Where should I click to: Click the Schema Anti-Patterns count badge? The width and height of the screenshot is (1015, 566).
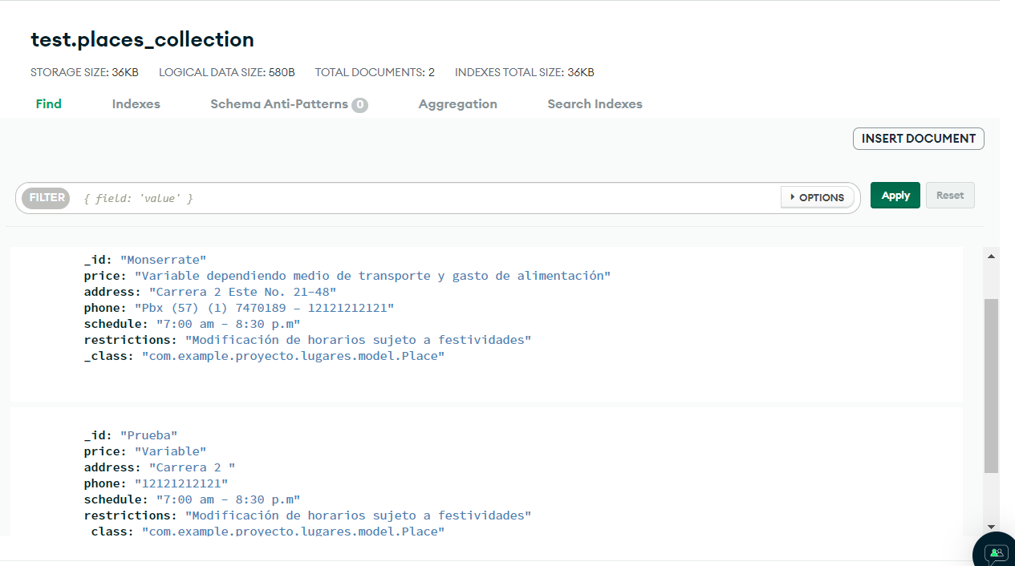[x=359, y=103]
